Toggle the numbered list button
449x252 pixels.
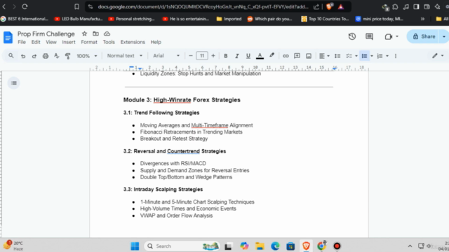coord(380,56)
